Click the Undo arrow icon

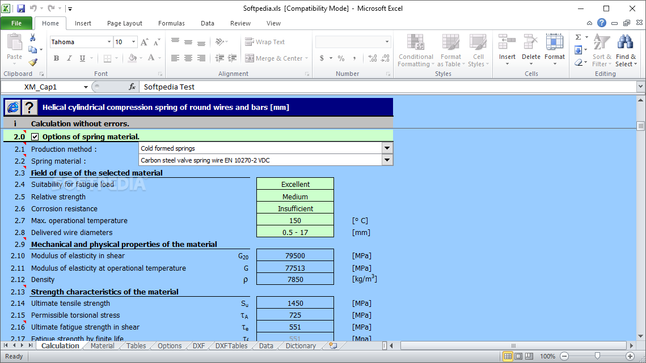point(33,8)
